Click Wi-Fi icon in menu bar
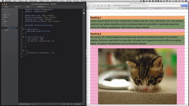The image size is (189, 106). [x=167, y=1]
